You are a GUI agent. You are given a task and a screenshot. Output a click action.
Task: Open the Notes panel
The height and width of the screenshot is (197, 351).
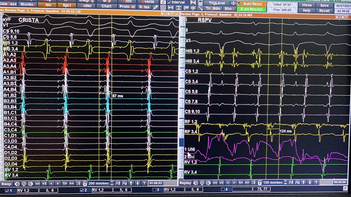[x=144, y=7]
